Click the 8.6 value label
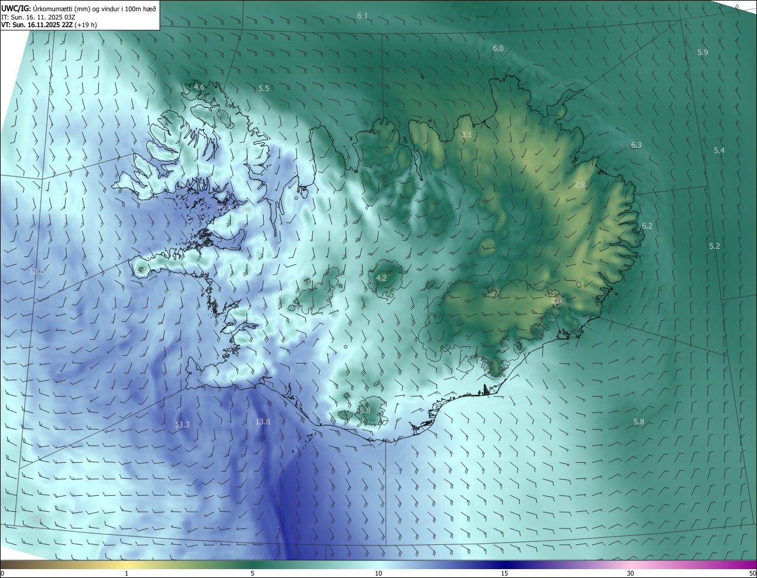Screen dimensions: 757x578 (x=247, y=209)
